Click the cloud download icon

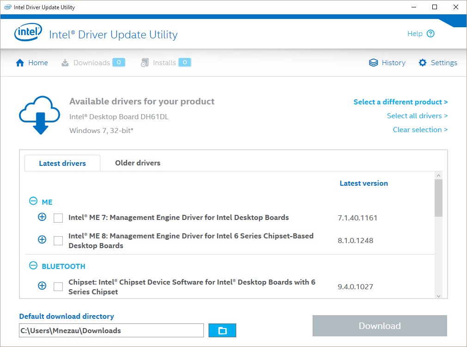(39, 115)
